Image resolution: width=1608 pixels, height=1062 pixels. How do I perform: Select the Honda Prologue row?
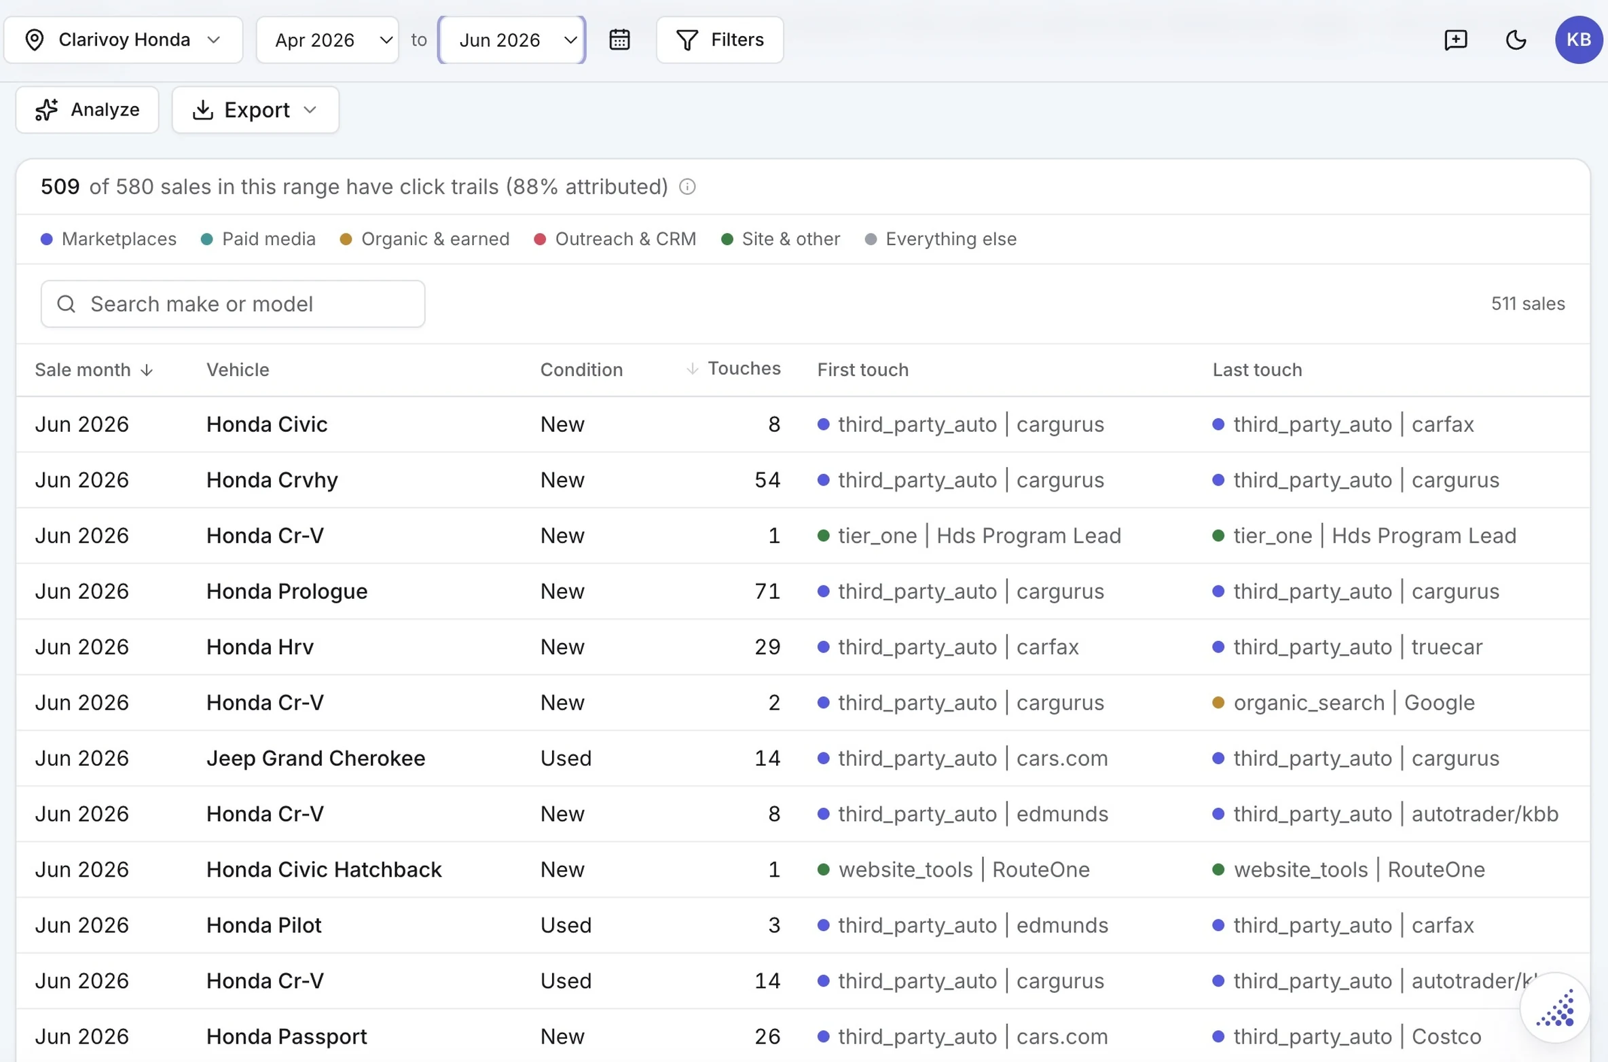tap(803, 591)
